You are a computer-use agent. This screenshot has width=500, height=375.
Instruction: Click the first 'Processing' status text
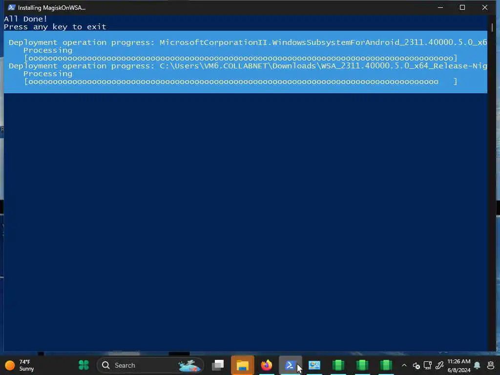(48, 50)
